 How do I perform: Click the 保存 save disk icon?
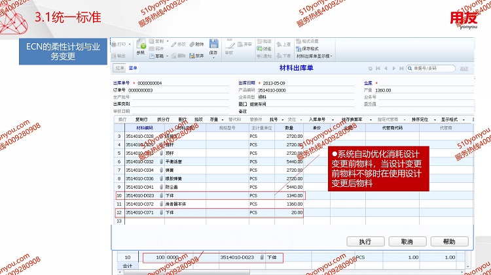point(213,45)
